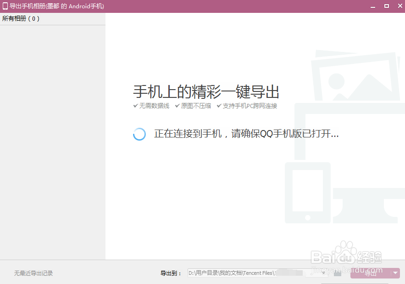Expand the export path combo box arrow

(323, 273)
